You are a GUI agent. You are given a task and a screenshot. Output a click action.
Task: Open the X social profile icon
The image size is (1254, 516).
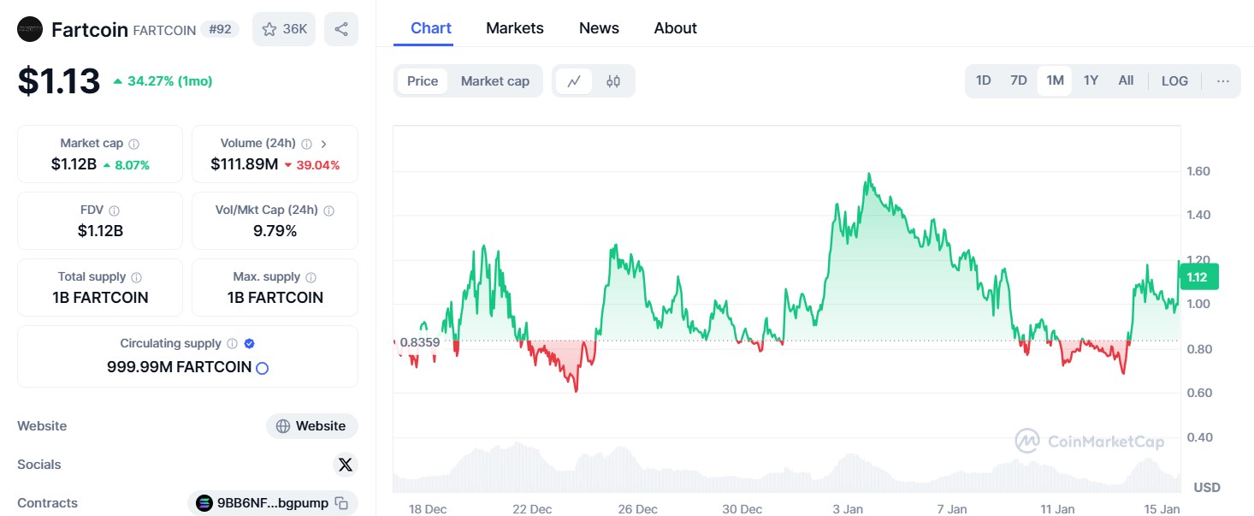pyautogui.click(x=346, y=465)
